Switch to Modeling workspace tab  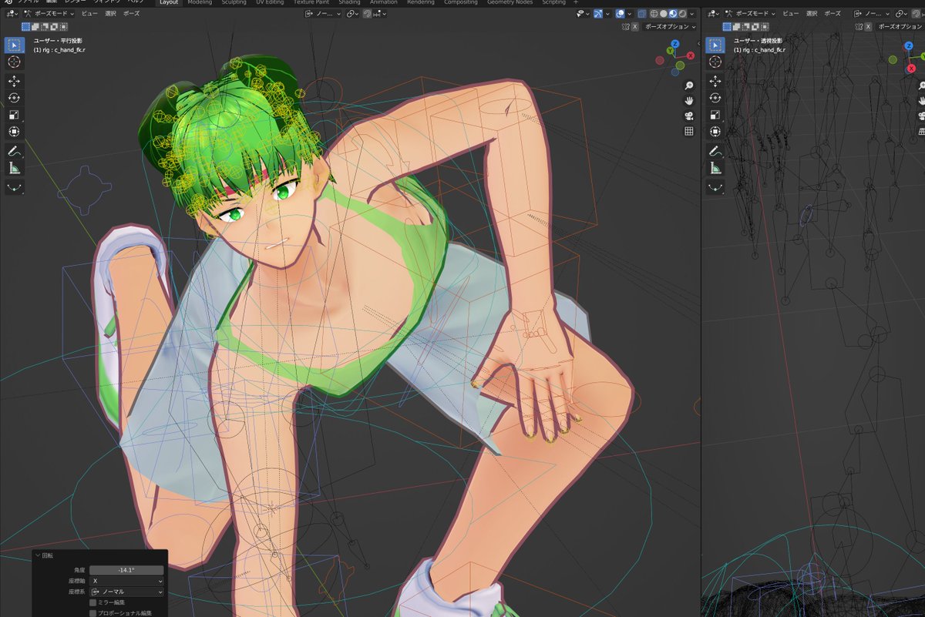[x=200, y=2]
